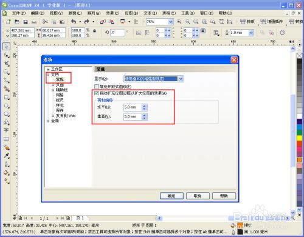Click the Zoom In magnifier icon
304x237 pixels.
[179, 22]
